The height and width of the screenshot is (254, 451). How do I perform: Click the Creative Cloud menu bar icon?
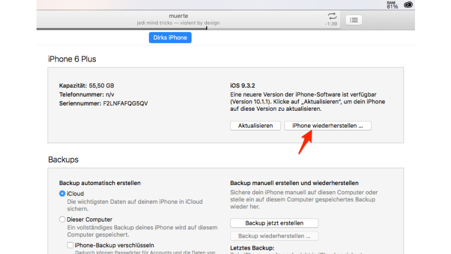408,5
